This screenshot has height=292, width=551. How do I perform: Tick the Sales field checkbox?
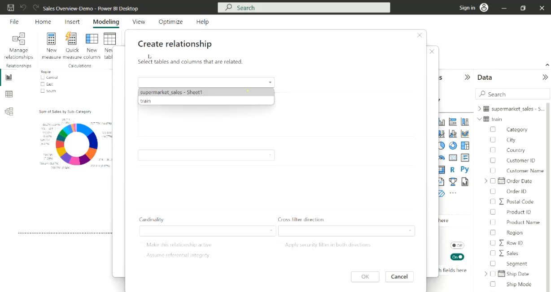click(493, 253)
